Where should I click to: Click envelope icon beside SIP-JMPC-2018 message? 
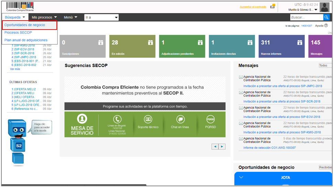[x=241, y=77]
